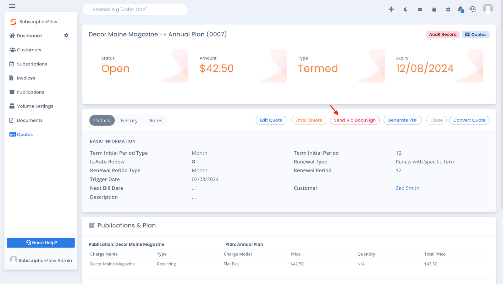Click Decor Maine Magazine charge name cell

coord(112,264)
